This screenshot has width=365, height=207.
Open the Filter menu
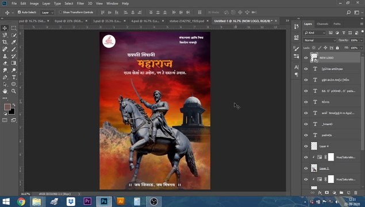(80, 3)
